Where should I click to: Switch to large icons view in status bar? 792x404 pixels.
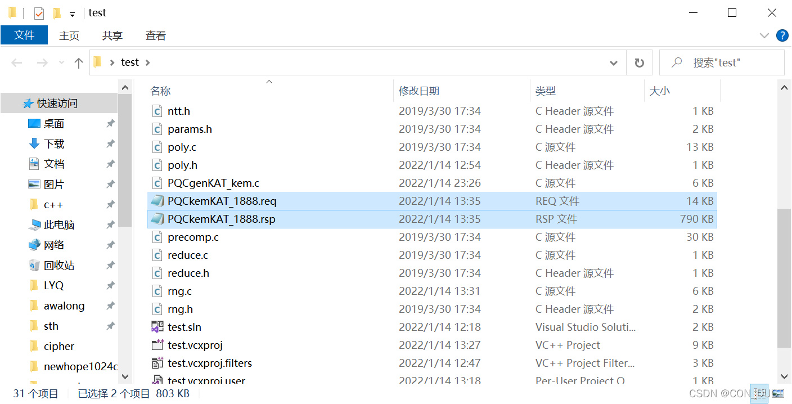778,393
